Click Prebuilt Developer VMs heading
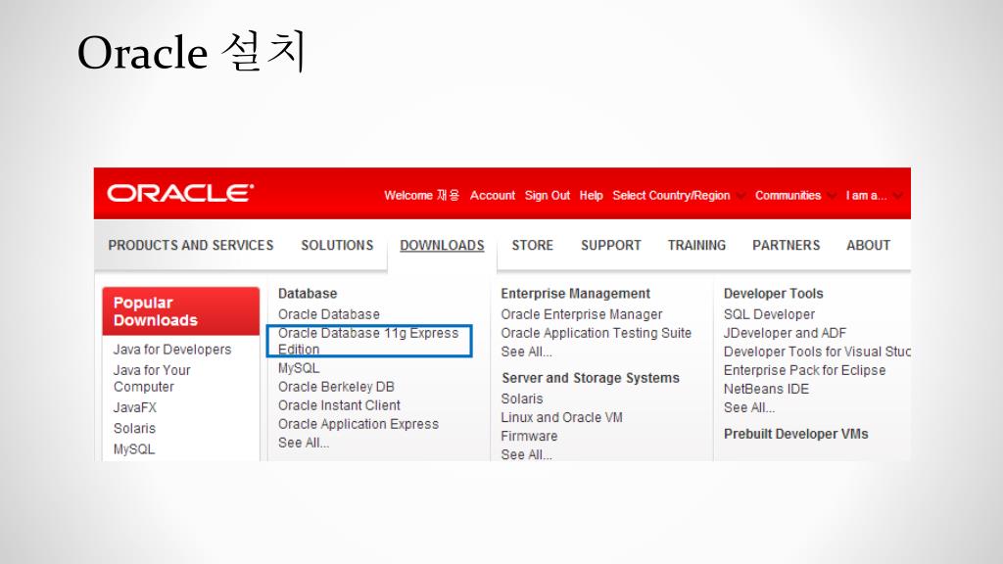Viewport: 1003px width, 564px height. coord(795,434)
